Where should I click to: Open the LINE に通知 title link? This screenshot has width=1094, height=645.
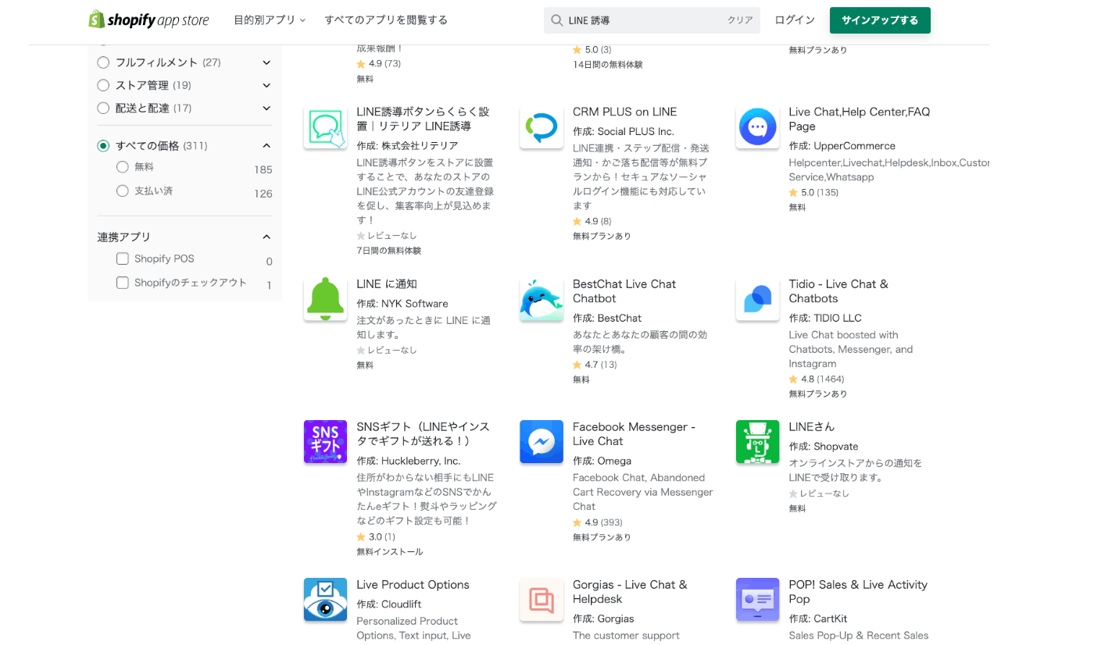tap(387, 284)
